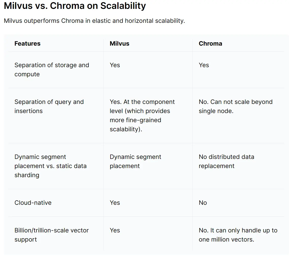Click the "No distributed data replacement" cell
The width and height of the screenshot is (289, 257).
click(226, 161)
